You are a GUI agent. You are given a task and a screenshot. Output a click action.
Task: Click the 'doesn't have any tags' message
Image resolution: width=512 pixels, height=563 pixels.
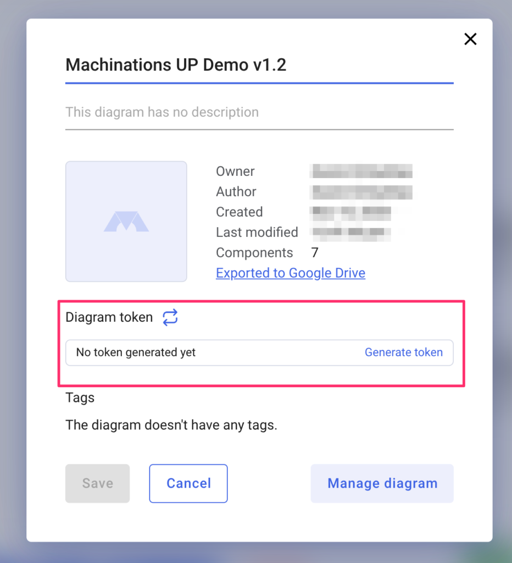pyautogui.click(x=171, y=425)
